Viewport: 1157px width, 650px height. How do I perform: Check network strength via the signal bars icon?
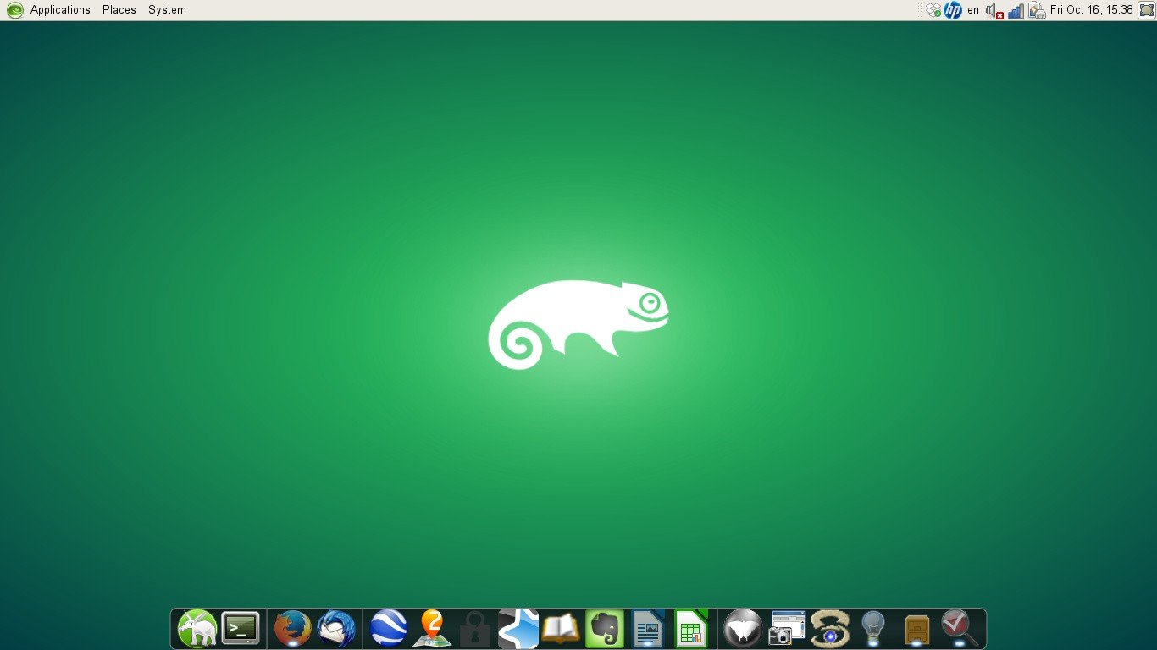[1014, 9]
